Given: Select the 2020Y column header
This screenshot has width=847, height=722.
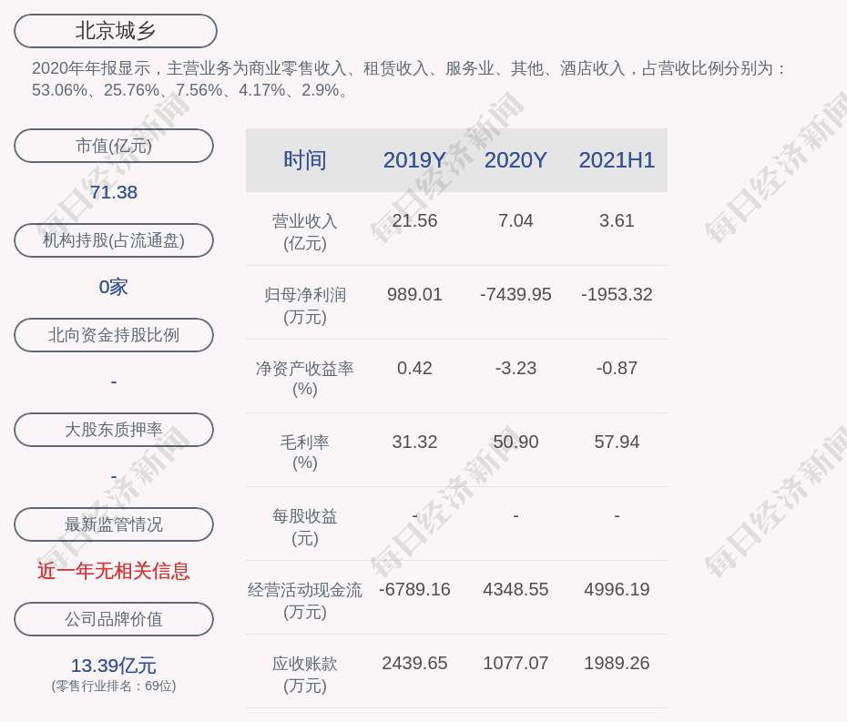Looking at the screenshot, I should pos(515,160).
